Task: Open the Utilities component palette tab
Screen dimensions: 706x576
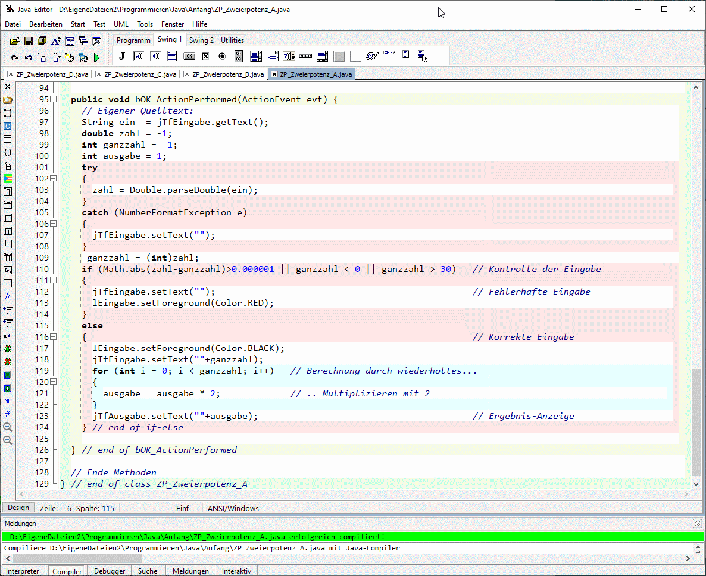Action: click(232, 40)
